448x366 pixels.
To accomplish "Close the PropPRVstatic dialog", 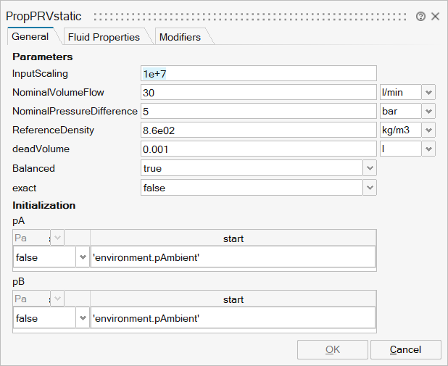I will pos(435,16).
